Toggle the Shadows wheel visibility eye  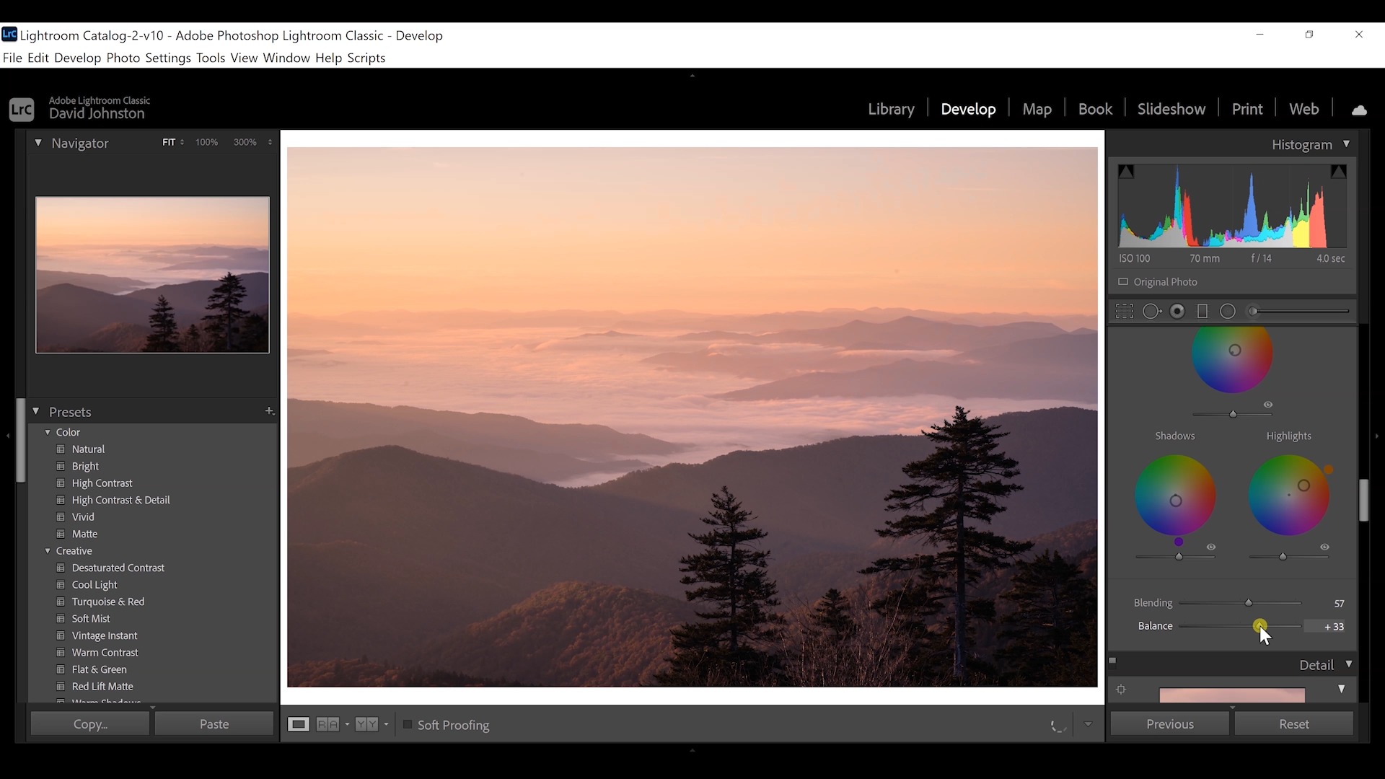1210,547
